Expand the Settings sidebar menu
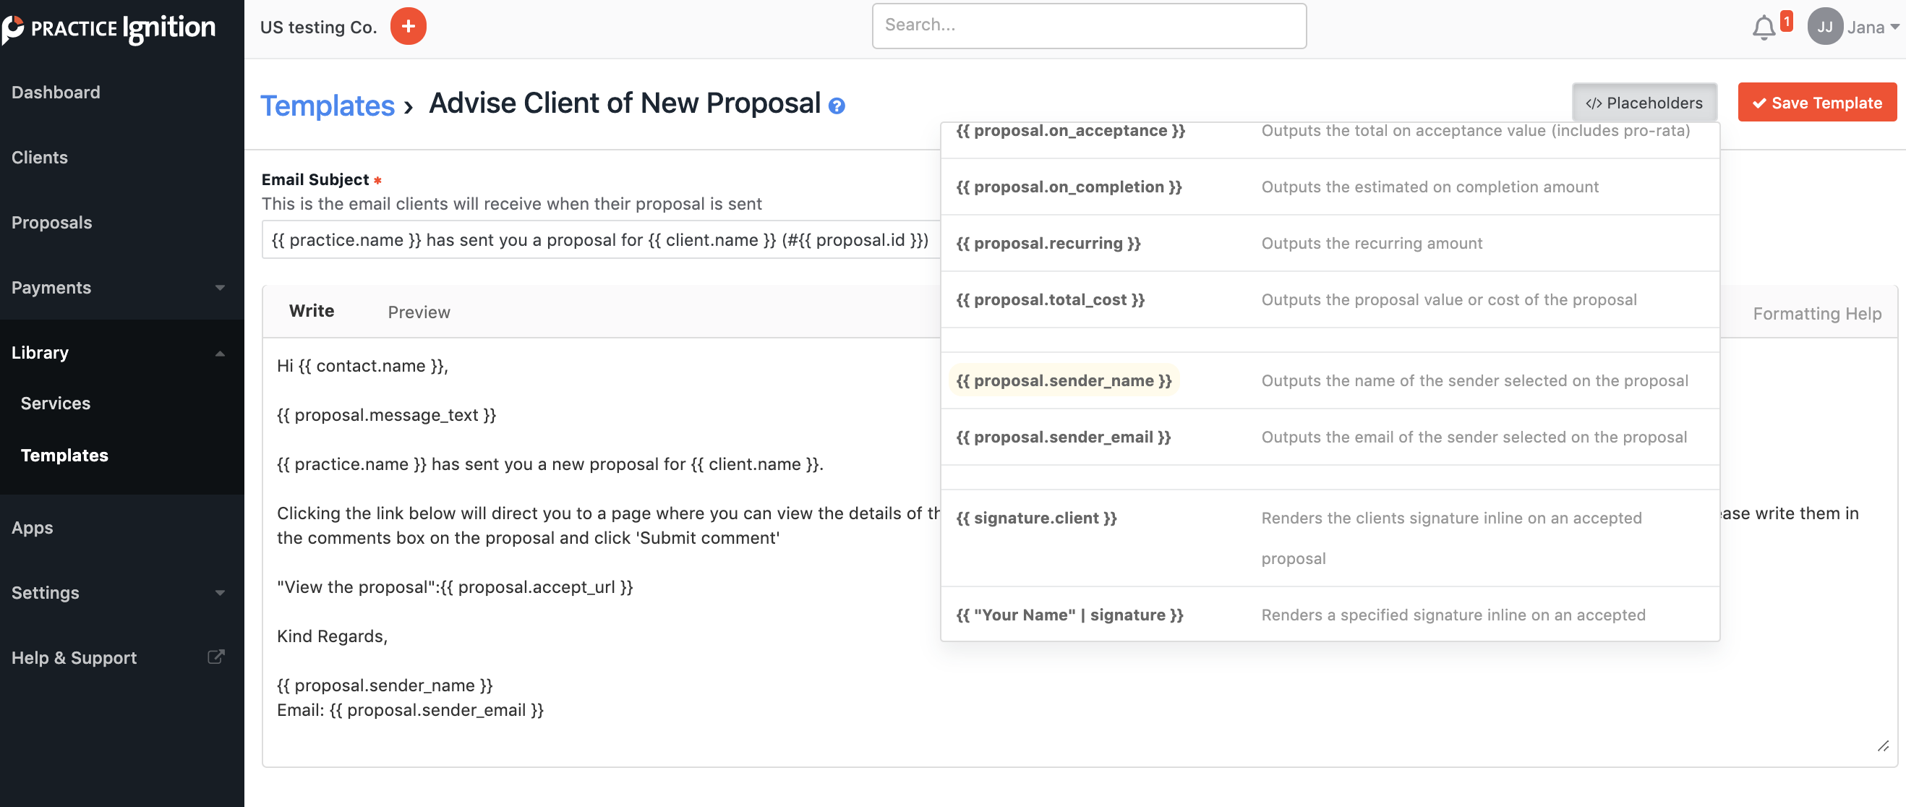 point(220,592)
